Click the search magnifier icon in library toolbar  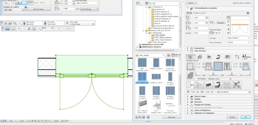154,3
